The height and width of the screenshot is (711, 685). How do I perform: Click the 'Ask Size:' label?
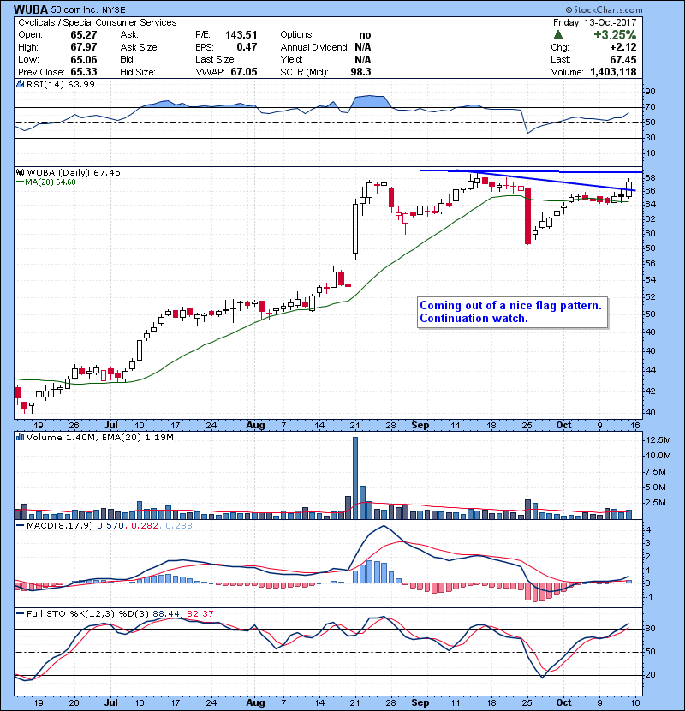(x=140, y=47)
